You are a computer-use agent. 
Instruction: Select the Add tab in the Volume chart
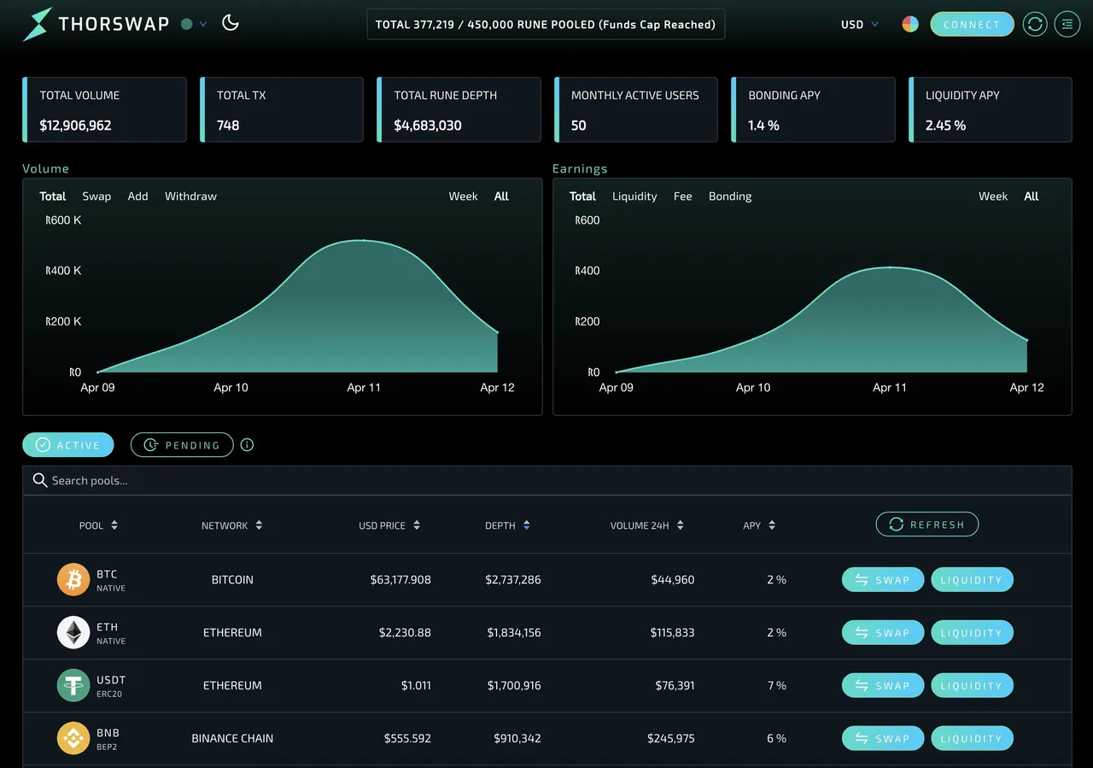(x=137, y=196)
